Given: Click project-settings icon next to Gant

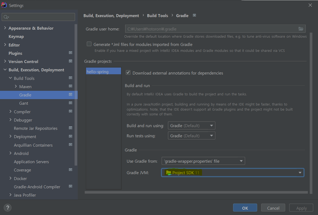Looking at the screenshot, I should pos(71,103).
